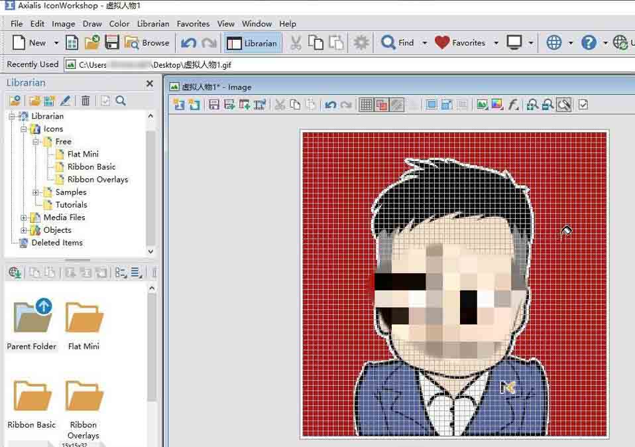Viewport: 635px width, 447px height.
Task: Open the Color menu
Action: coord(119,23)
